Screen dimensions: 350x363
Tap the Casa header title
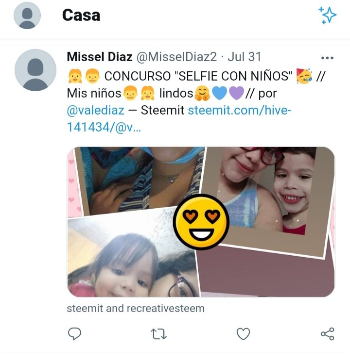pyautogui.click(x=81, y=16)
